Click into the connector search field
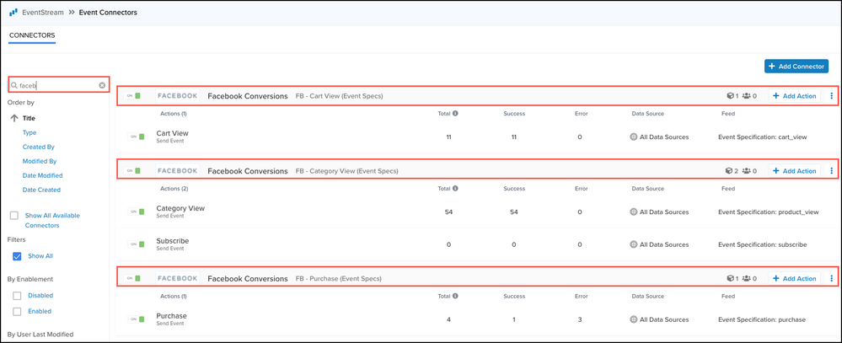 pyautogui.click(x=56, y=85)
